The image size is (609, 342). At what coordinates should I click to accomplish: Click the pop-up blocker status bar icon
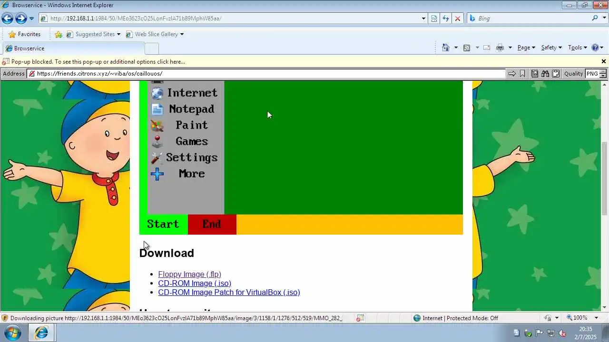pos(361,318)
